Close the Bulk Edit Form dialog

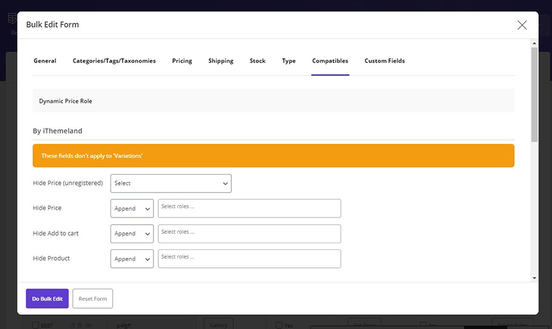522,25
